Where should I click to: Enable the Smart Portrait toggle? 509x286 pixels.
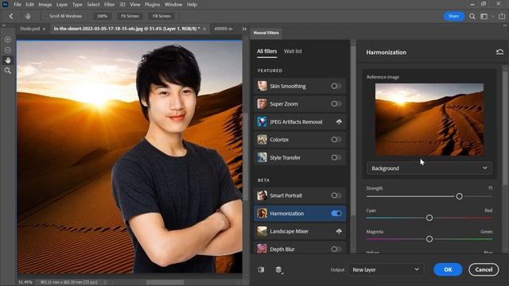click(336, 195)
